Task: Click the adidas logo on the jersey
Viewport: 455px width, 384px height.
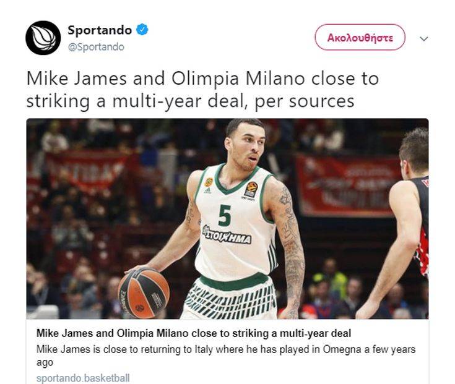Action: (207, 190)
